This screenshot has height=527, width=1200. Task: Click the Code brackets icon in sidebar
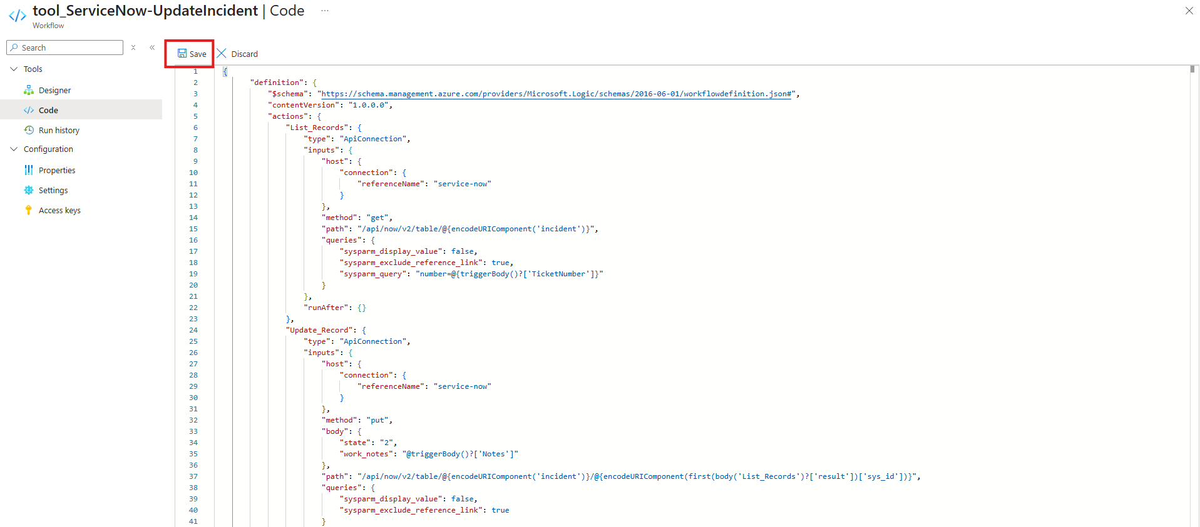click(29, 110)
